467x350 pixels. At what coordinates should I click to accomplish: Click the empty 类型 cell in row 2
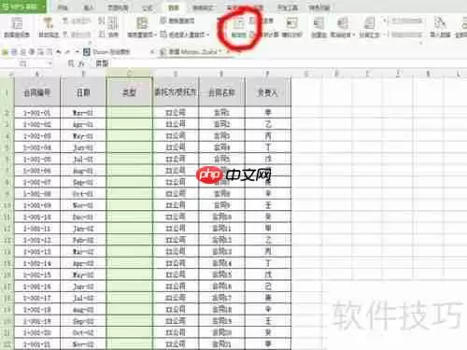point(129,113)
